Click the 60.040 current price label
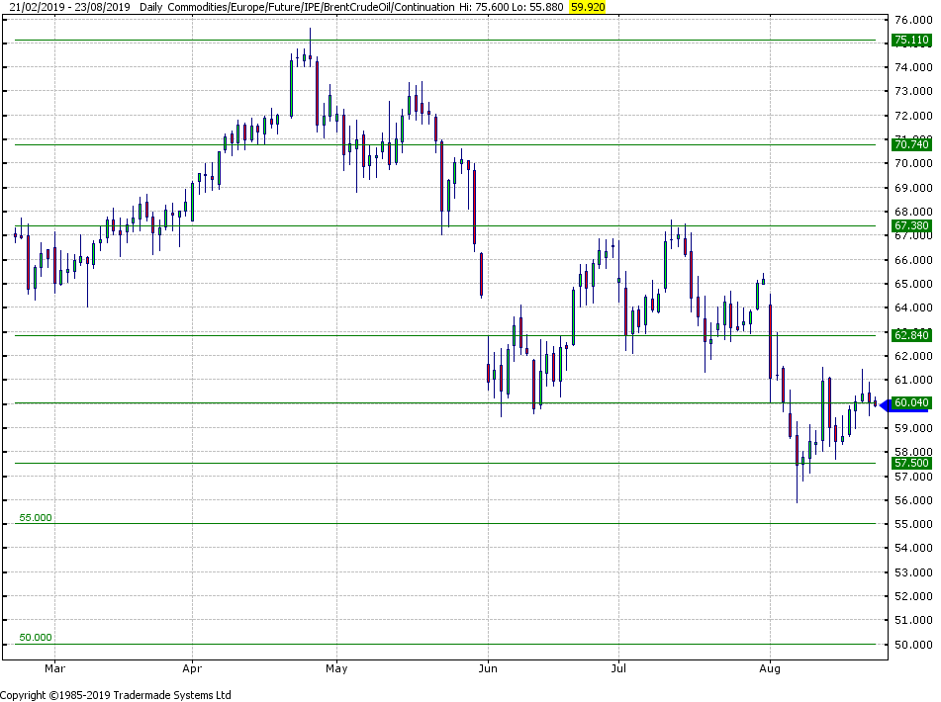This screenshot has width=941, height=702. pos(911,403)
